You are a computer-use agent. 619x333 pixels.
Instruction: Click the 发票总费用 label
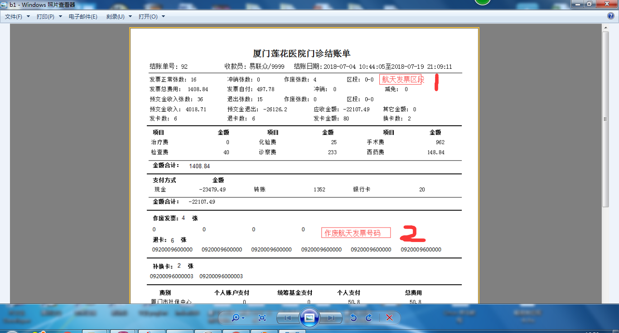[x=166, y=90]
